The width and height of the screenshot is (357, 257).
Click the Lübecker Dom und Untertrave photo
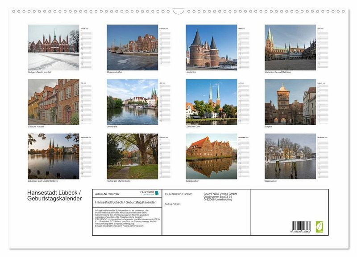[x=54, y=156]
